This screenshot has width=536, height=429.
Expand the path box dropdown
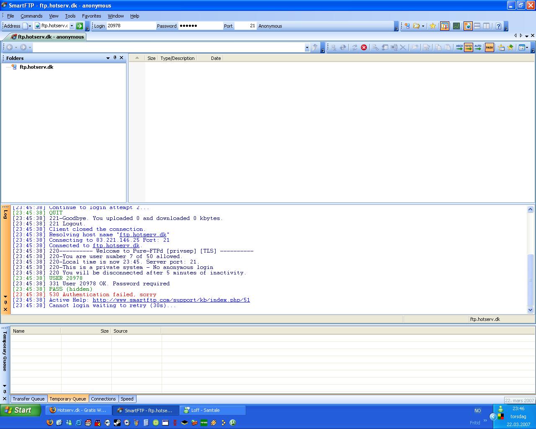tap(307, 47)
